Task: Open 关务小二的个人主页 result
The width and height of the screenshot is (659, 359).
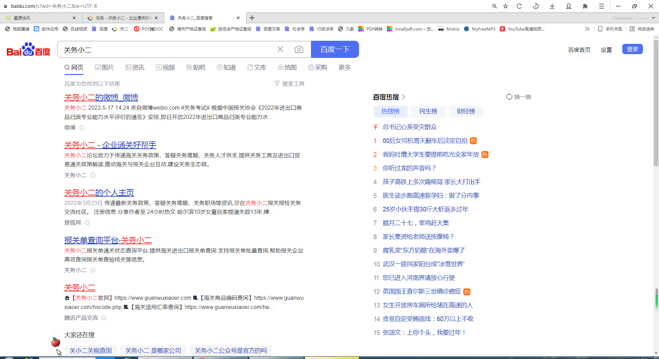Action: tap(99, 193)
